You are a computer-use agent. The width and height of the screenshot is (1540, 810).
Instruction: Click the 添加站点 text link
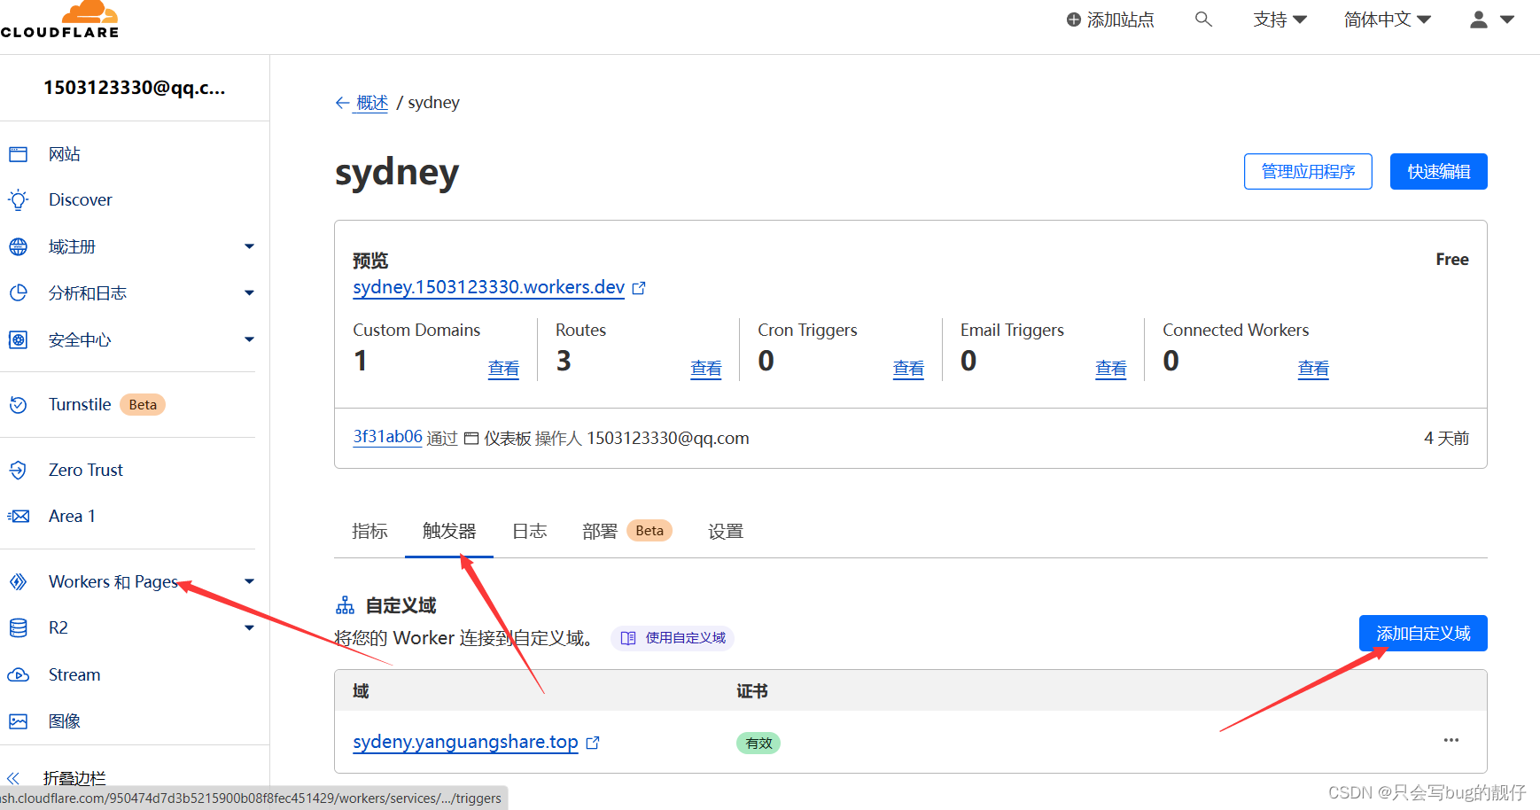[x=1120, y=19]
